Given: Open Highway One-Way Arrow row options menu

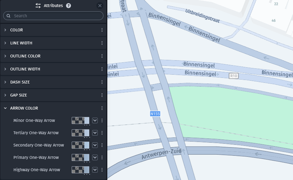Looking at the screenshot, I should coord(102,170).
